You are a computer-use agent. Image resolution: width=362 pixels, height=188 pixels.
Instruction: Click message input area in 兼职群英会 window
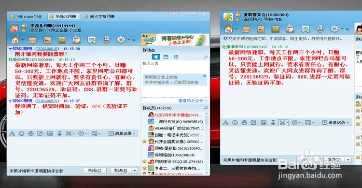coord(287,141)
